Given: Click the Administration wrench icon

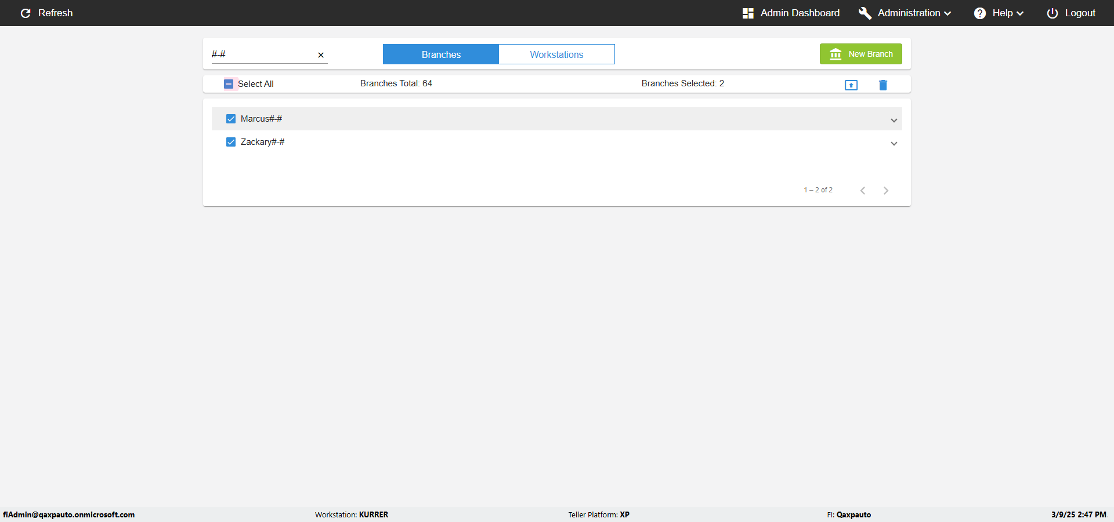Looking at the screenshot, I should 865,13.
